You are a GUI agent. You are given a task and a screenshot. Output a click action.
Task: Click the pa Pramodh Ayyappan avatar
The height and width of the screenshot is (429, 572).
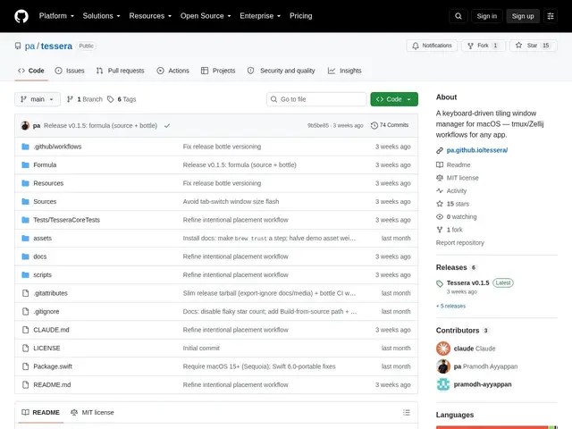[x=443, y=366]
